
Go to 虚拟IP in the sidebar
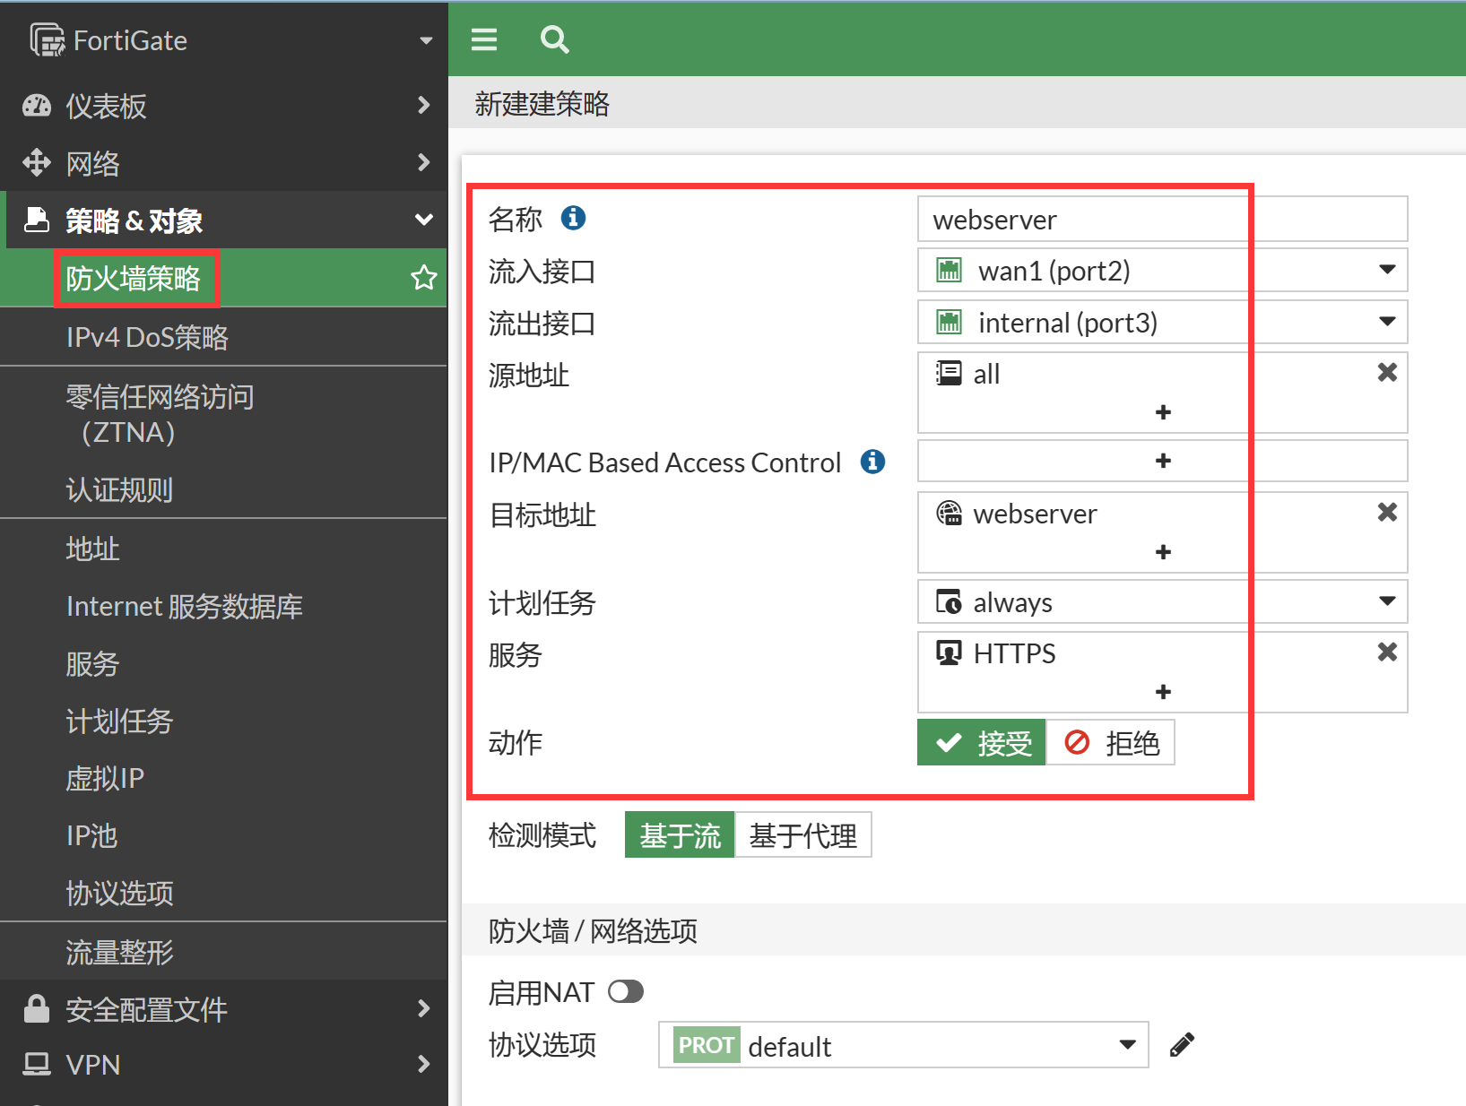click(105, 778)
